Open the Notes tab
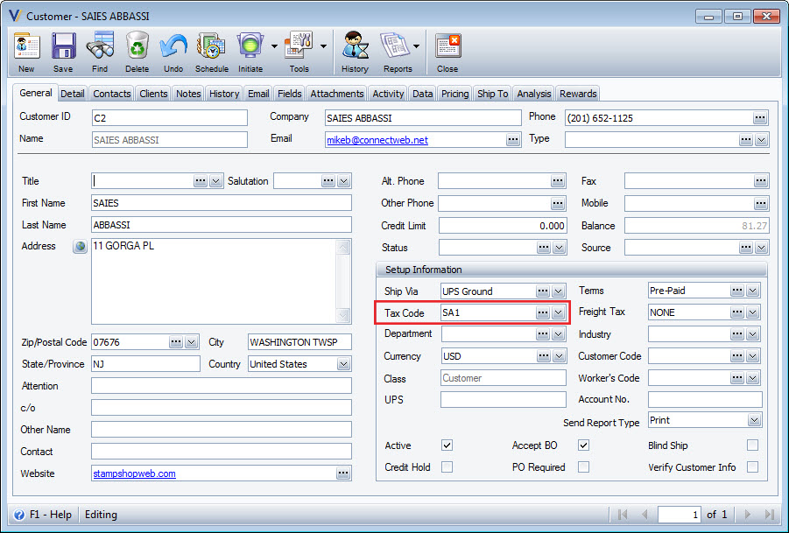The width and height of the screenshot is (789, 533). (188, 94)
